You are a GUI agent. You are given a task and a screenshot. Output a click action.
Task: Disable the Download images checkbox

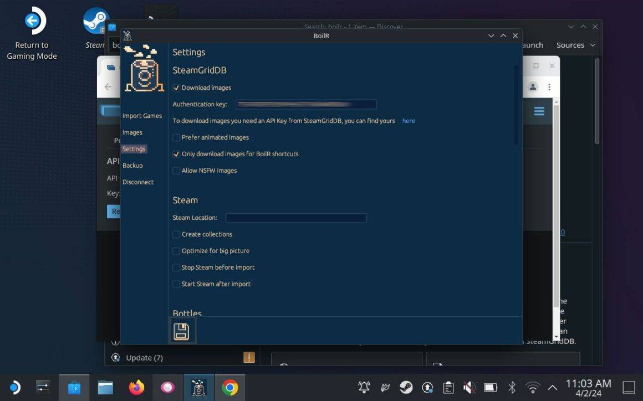176,88
